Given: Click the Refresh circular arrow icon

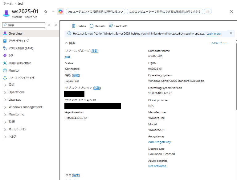Looking at the screenshot, I should pos(92,26).
